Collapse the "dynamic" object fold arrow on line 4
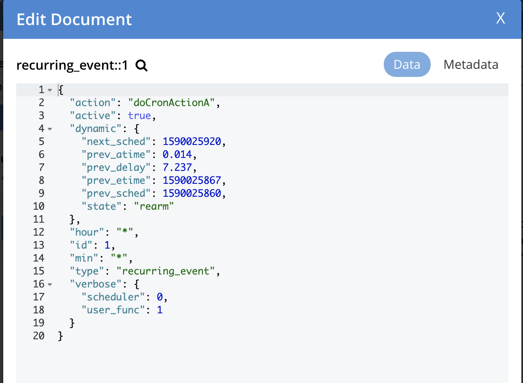 click(50, 129)
